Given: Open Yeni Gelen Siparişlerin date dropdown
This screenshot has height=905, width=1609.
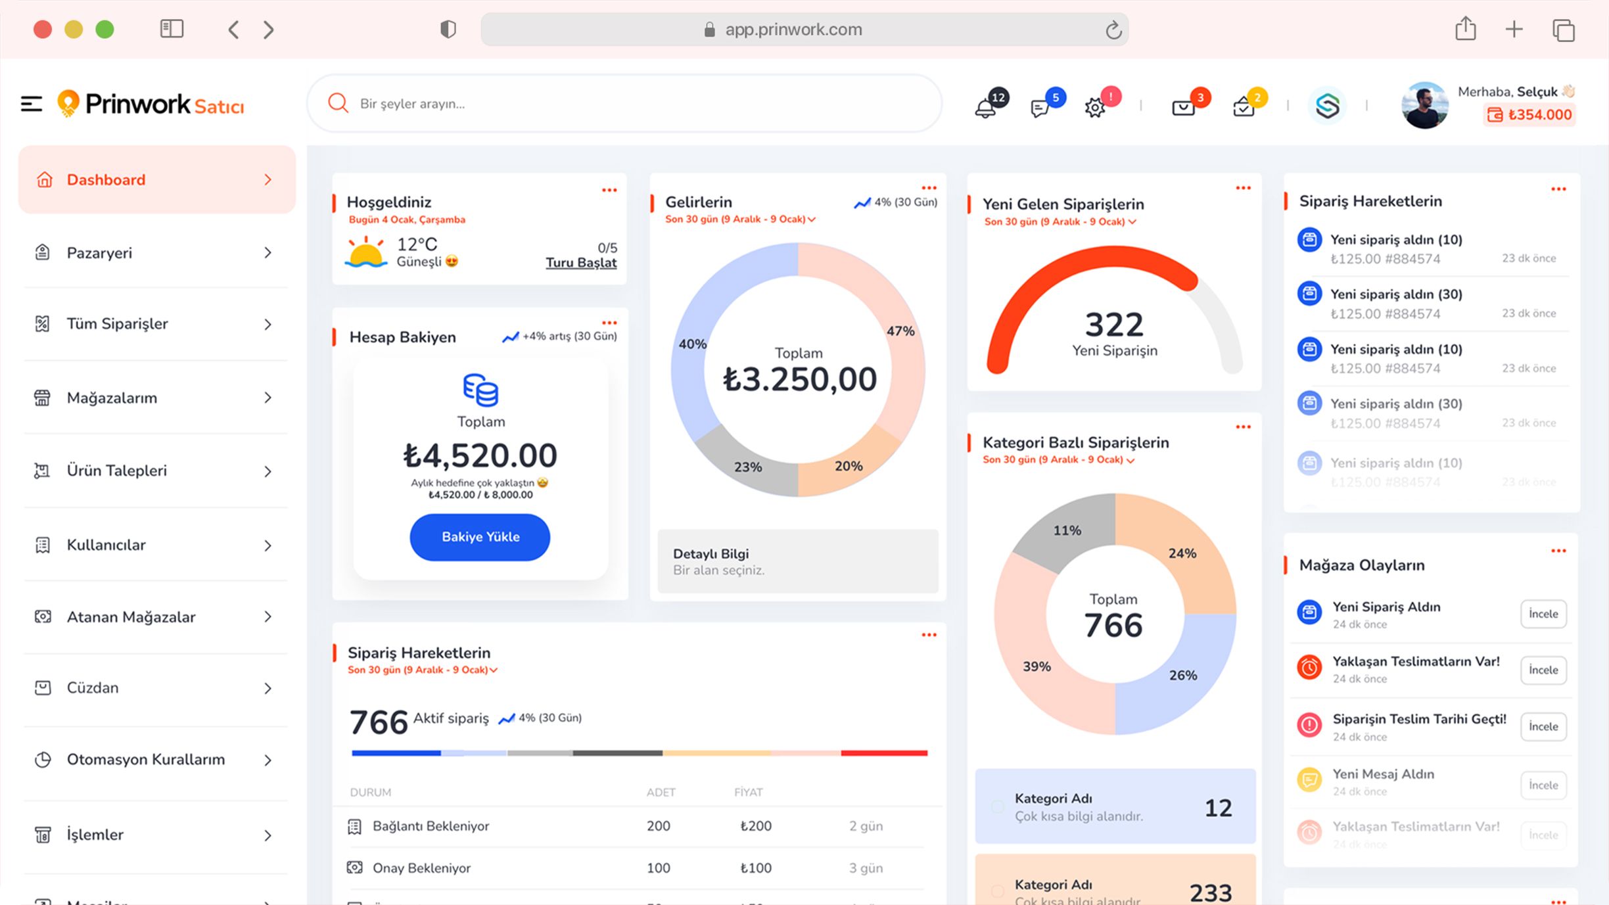Looking at the screenshot, I should point(1060,222).
